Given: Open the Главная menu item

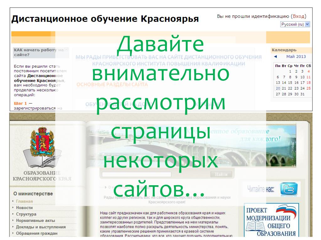Looking at the screenshot, I should pyautogui.click(x=24, y=202).
